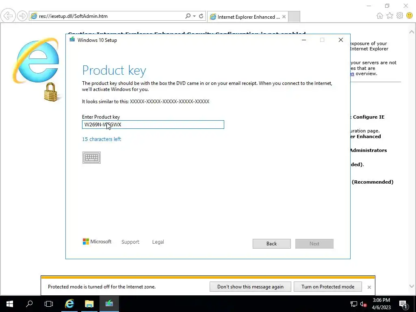Open taskbar Search

(29, 303)
